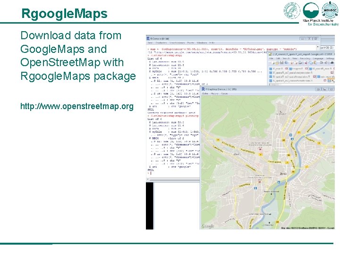This screenshot has width=340, height=255.
Task: Click Paste icon in Notepad++ toolbar
Action: click(315, 63)
